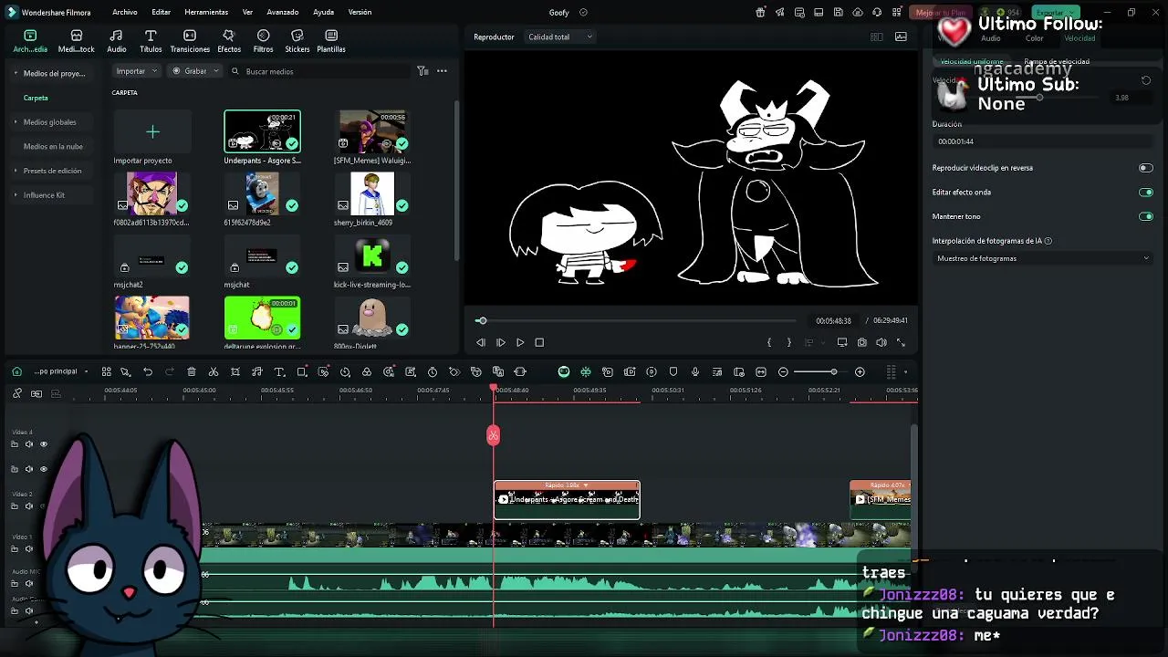Image resolution: width=1168 pixels, height=657 pixels.
Task: Mute the Video 2 track speaker icon
Action: click(x=29, y=506)
